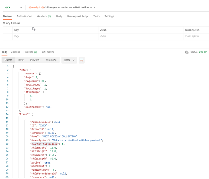
Task: Click the Status 200 OK text
Action: [x=199, y=52]
